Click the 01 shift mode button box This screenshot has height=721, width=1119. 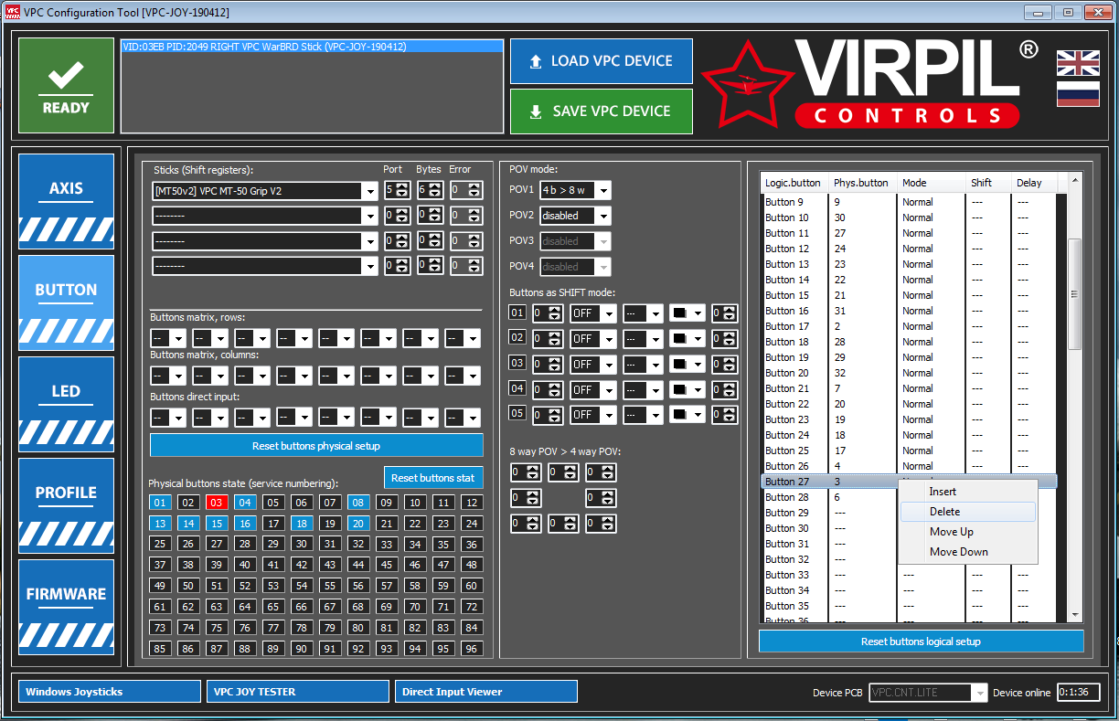pyautogui.click(x=517, y=313)
